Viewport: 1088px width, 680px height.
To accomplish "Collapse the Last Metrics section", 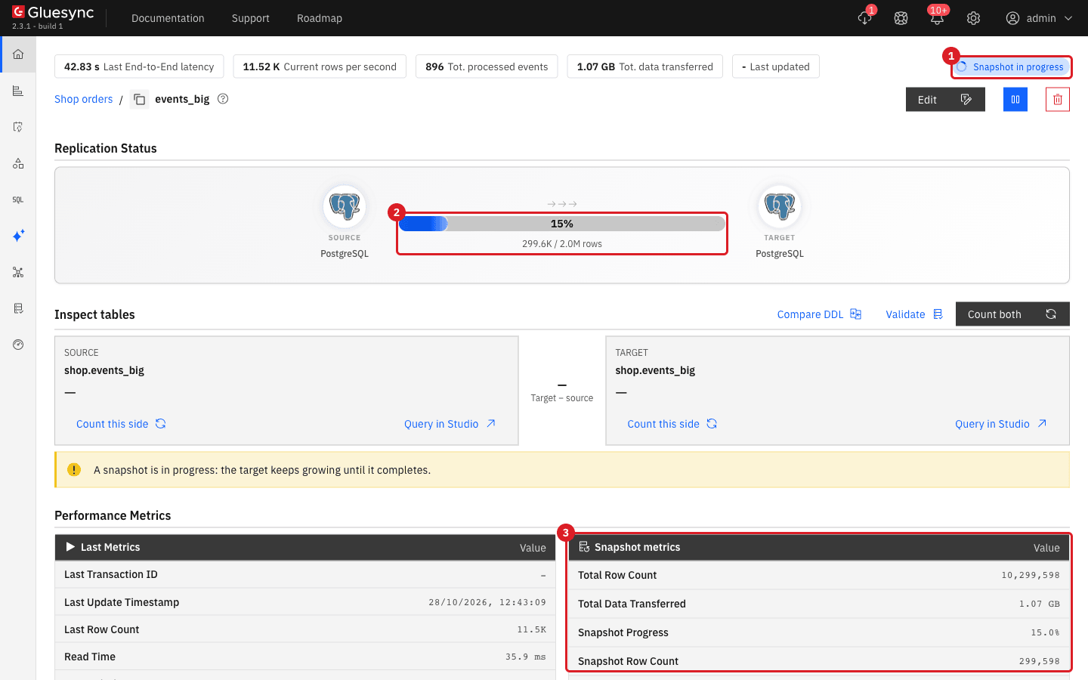I will [x=71, y=547].
